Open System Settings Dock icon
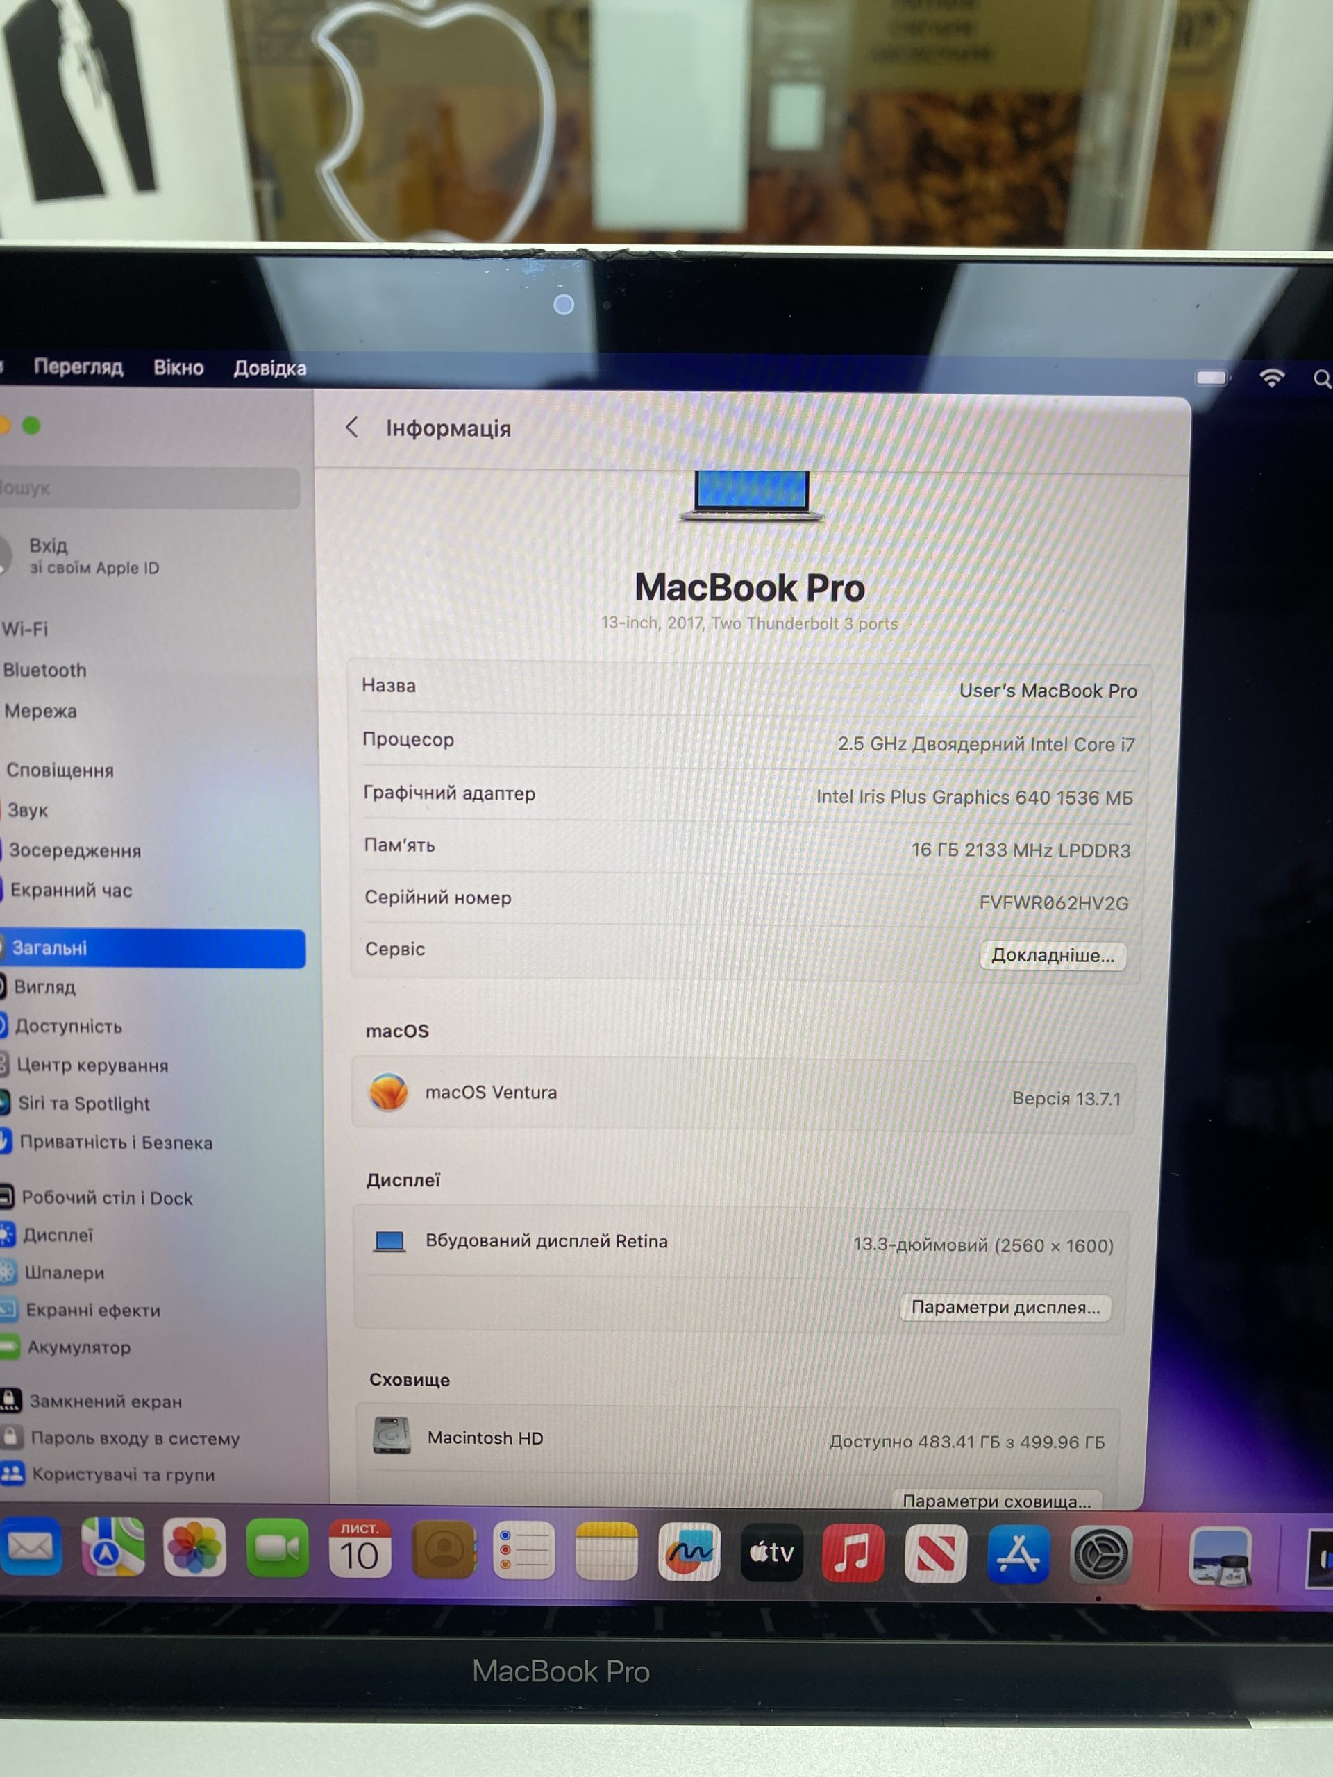 pyautogui.click(x=1101, y=1556)
